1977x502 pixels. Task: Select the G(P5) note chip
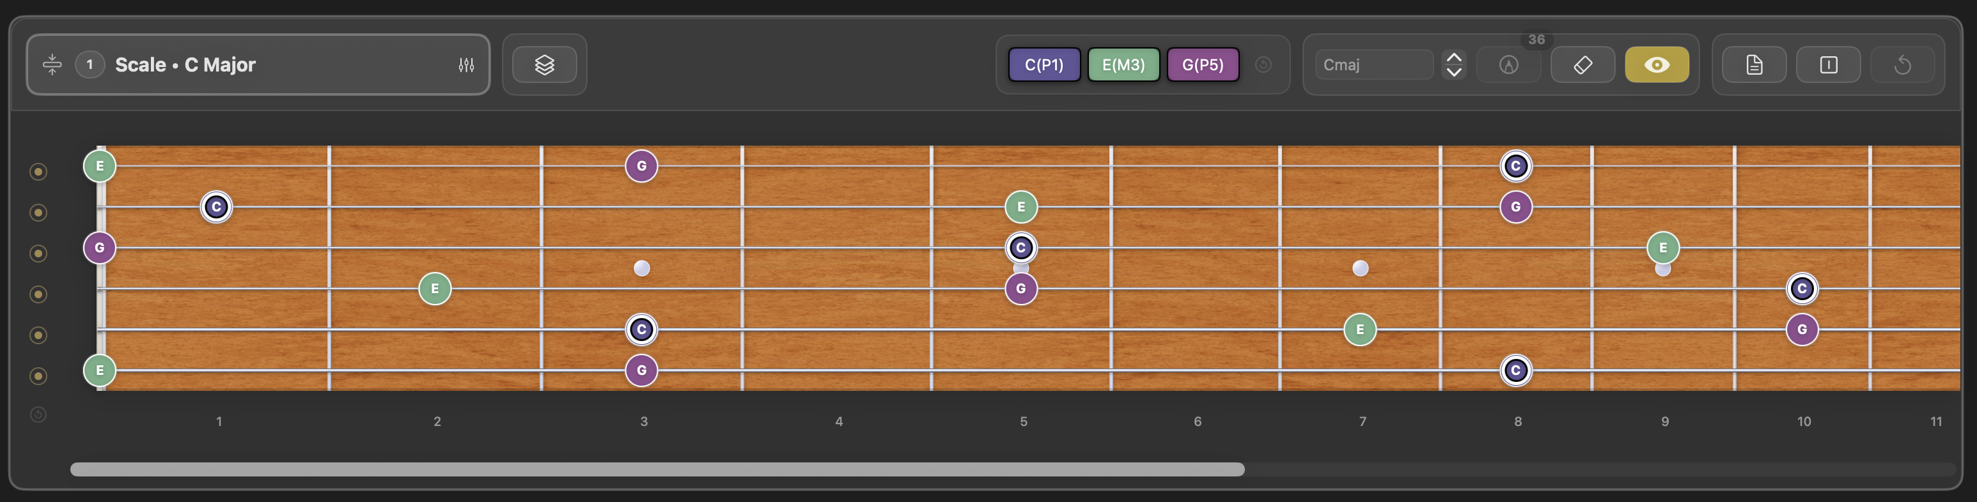click(x=1203, y=65)
